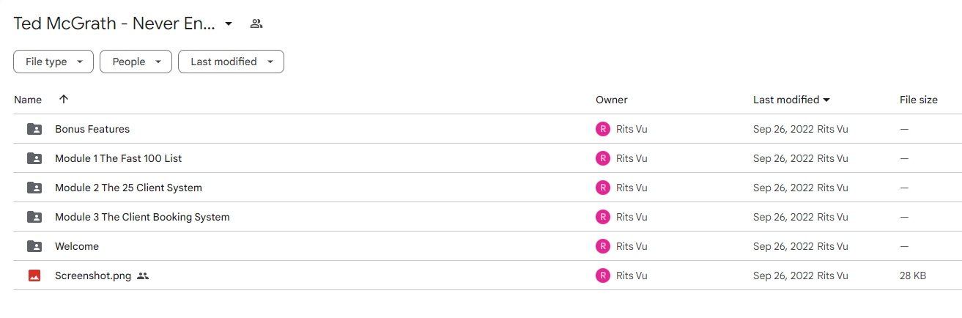Click the Welcome shared folder icon

tap(34, 246)
